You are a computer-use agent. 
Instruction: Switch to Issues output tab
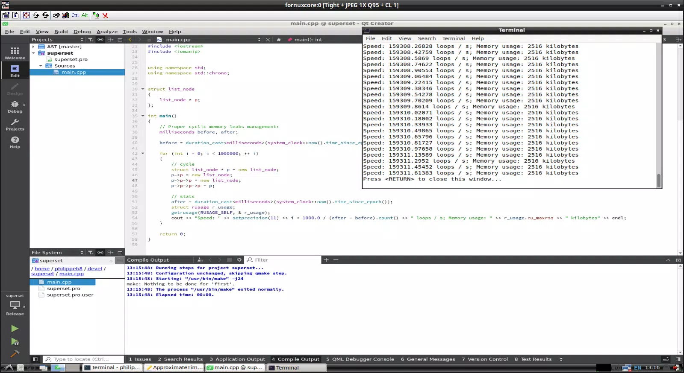(140, 359)
